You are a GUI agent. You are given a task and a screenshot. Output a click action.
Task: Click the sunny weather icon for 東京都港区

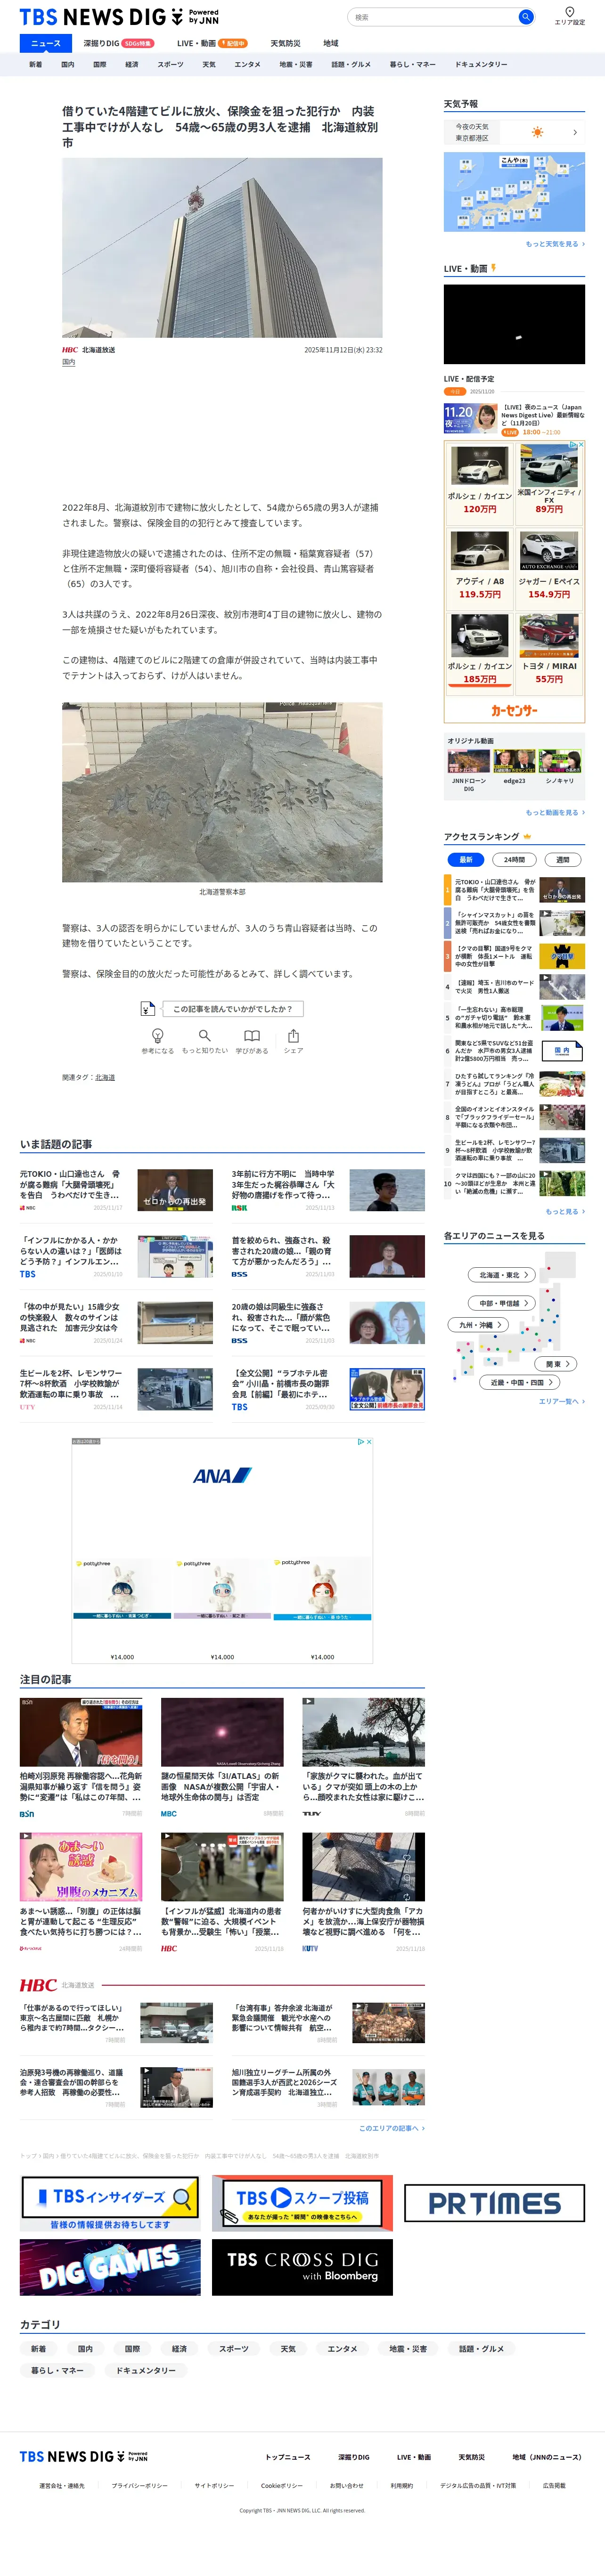pyautogui.click(x=538, y=132)
